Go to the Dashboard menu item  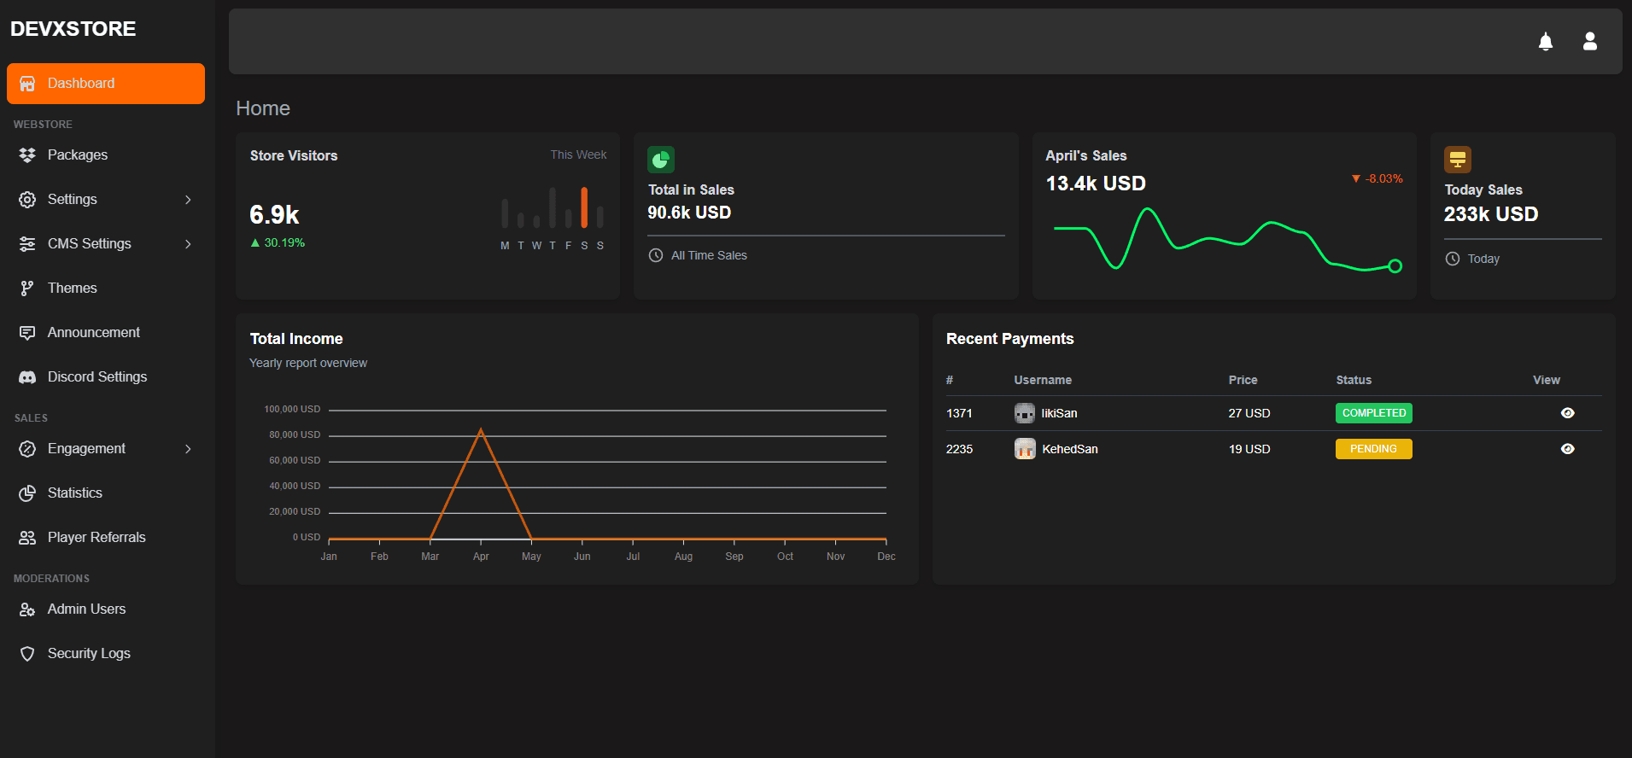106,84
